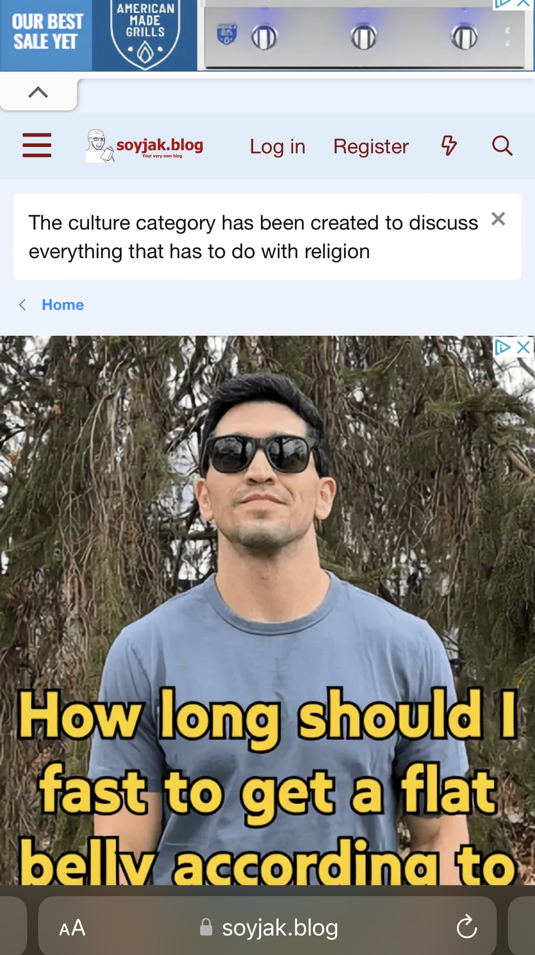Close the top grill banner ad
Viewport: 535px width, 955px height.
[x=524, y=4]
